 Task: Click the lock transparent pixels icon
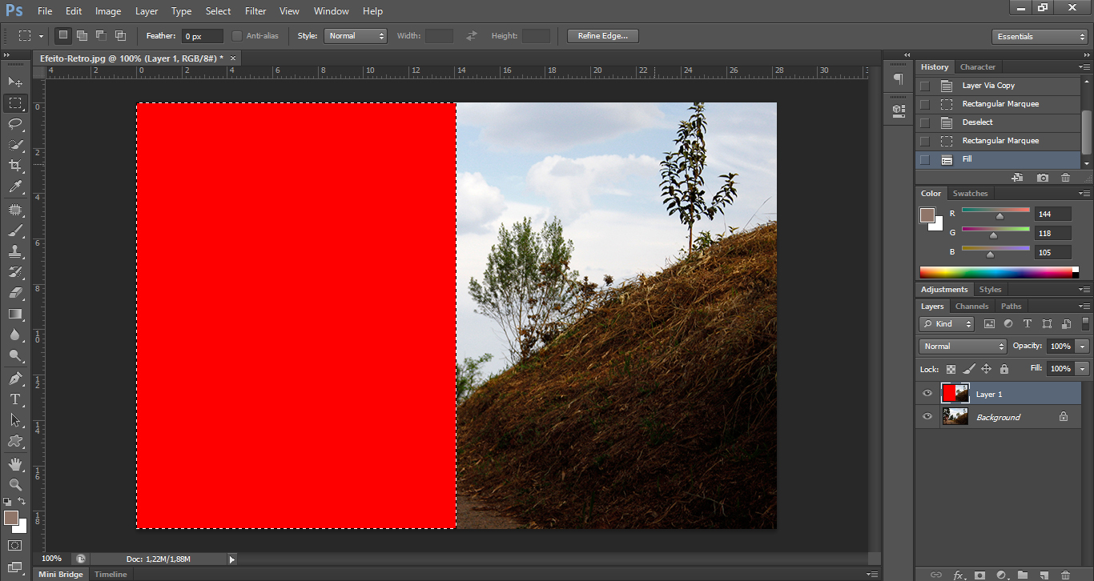951,369
